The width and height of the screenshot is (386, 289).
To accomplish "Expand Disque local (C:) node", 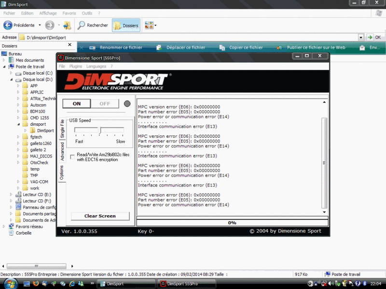I will click(11, 73).
